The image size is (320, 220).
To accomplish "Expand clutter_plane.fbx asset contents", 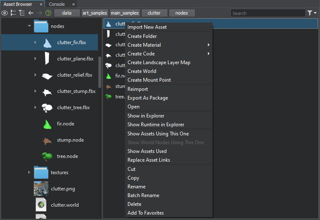I will coord(35,59).
